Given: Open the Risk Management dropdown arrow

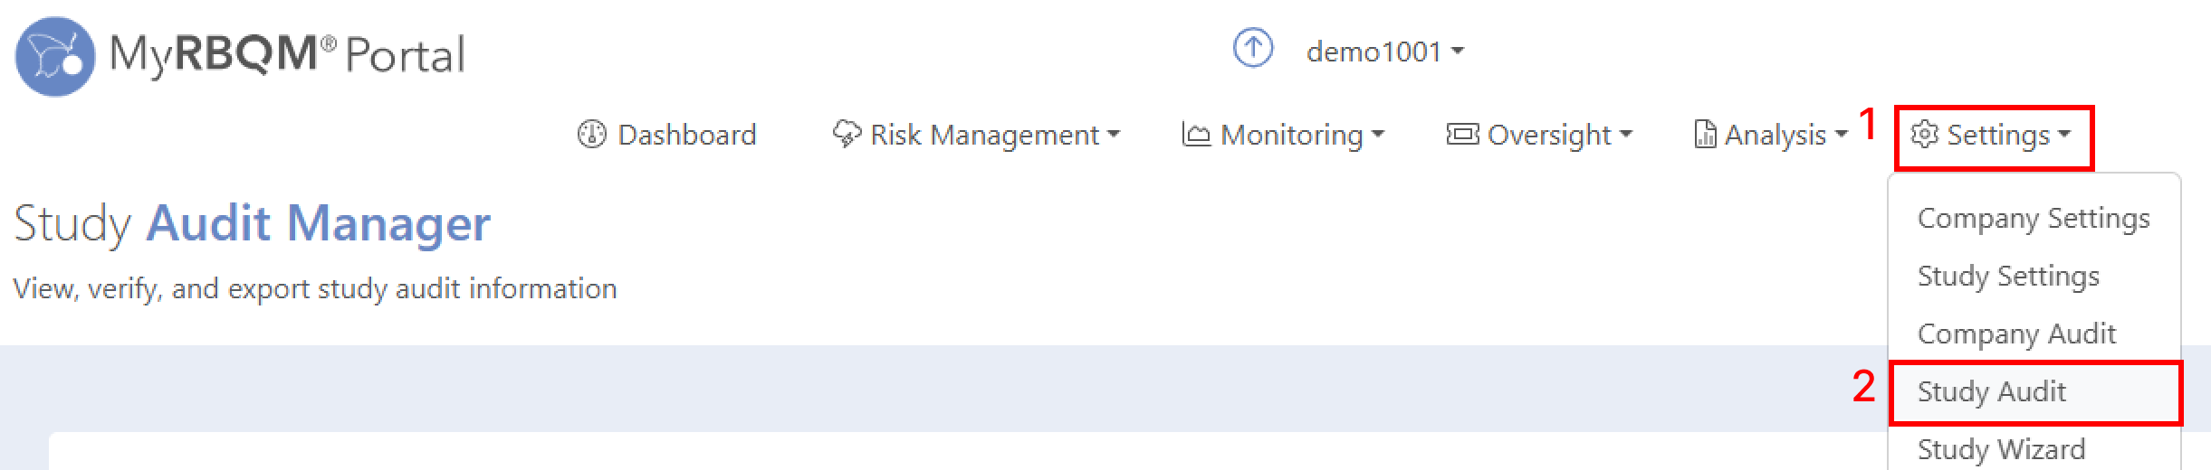Looking at the screenshot, I should [x=1114, y=135].
